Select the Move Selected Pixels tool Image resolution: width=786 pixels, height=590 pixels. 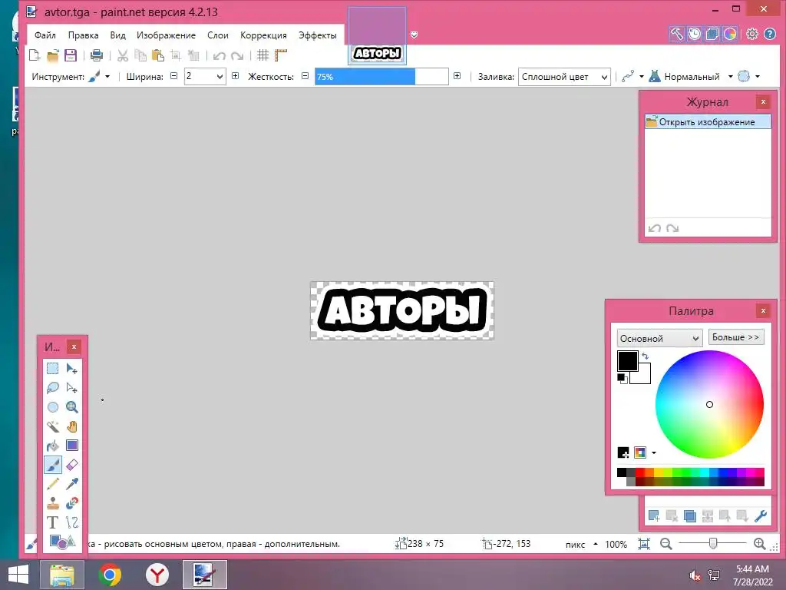click(x=72, y=369)
